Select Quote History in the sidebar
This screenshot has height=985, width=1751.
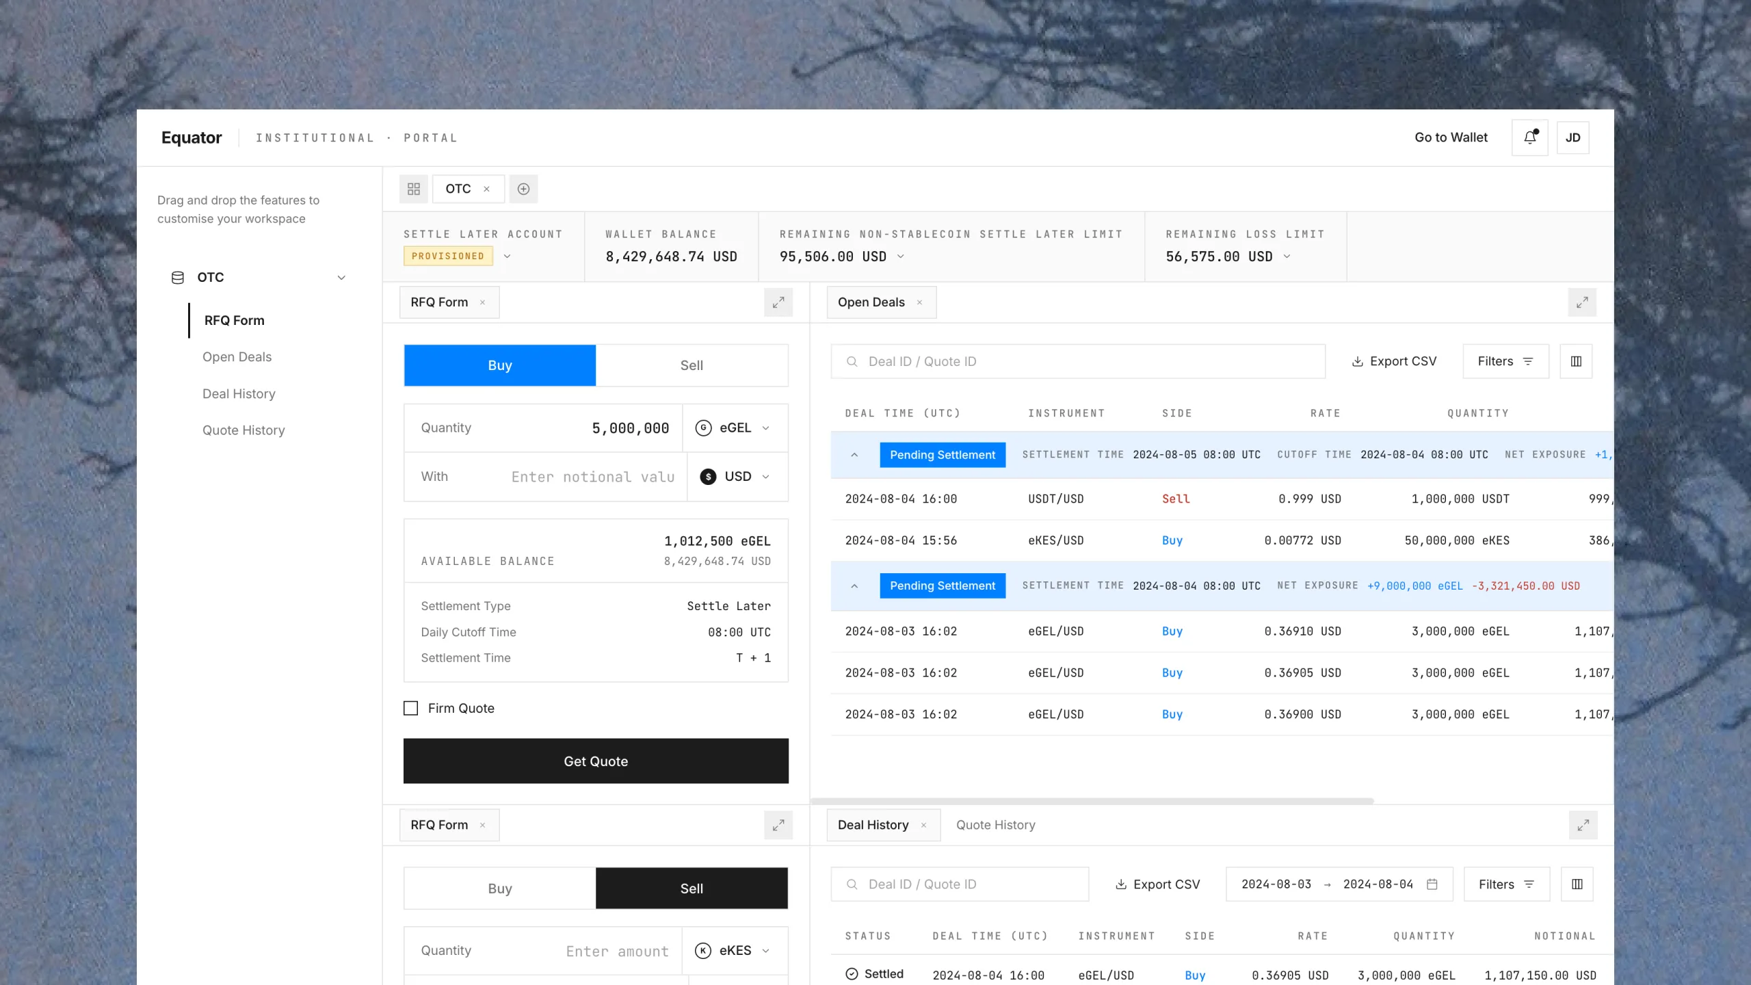click(x=243, y=430)
